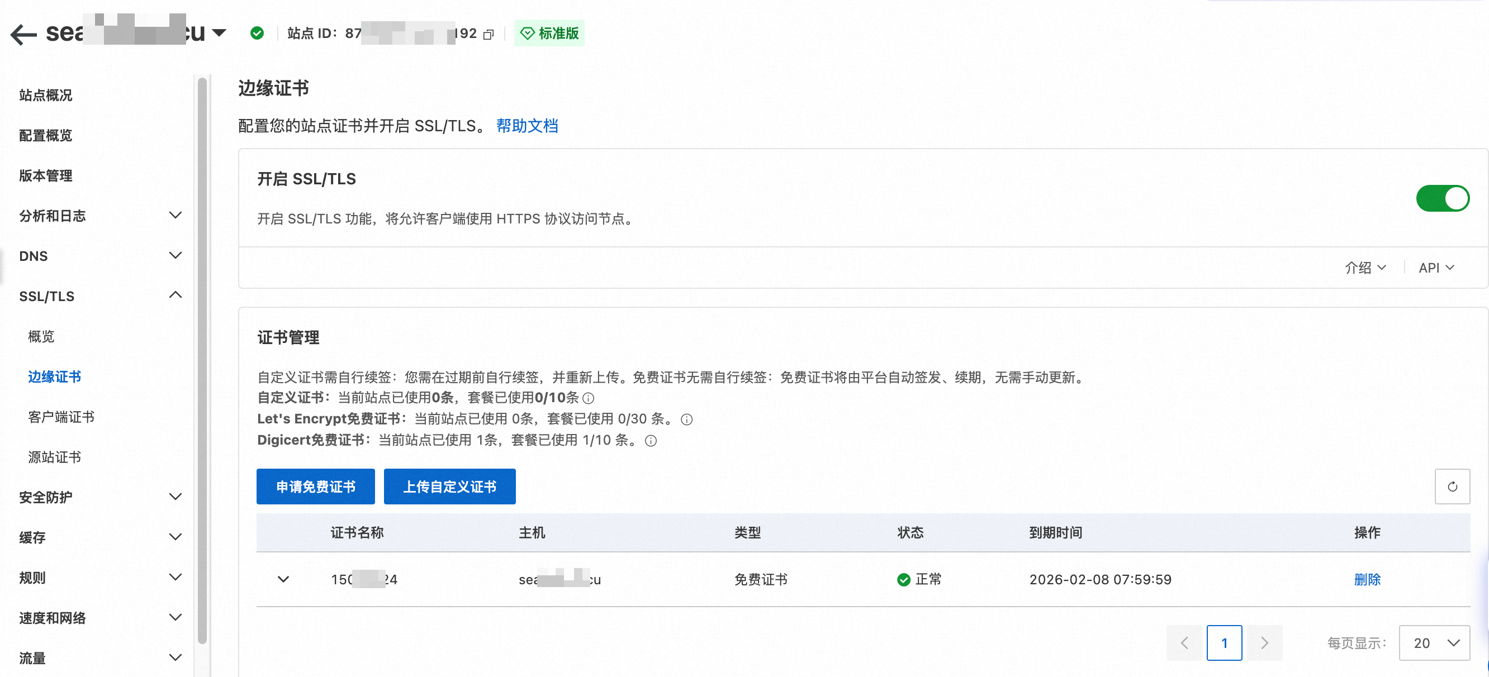The width and height of the screenshot is (1489, 677).
Task: Open 客户端证书 in the sidebar
Action: click(x=61, y=417)
